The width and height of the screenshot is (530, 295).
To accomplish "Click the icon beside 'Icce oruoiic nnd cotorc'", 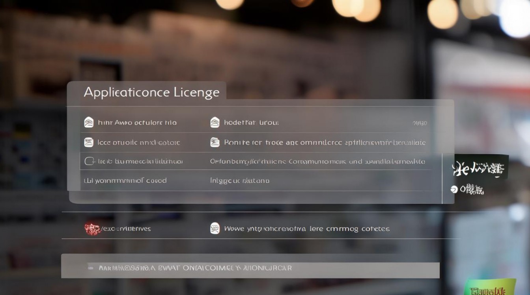I will (x=89, y=142).
